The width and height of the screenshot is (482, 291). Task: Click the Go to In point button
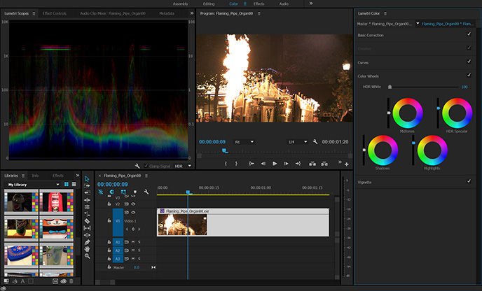[250, 163]
